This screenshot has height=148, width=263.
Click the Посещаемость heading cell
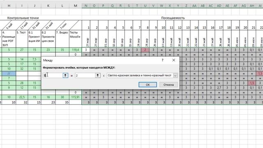(x=173, y=18)
